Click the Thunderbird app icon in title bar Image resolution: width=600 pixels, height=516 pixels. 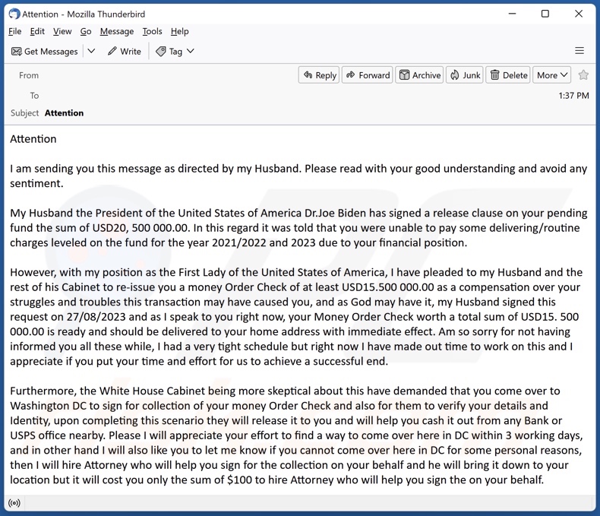[x=14, y=14]
